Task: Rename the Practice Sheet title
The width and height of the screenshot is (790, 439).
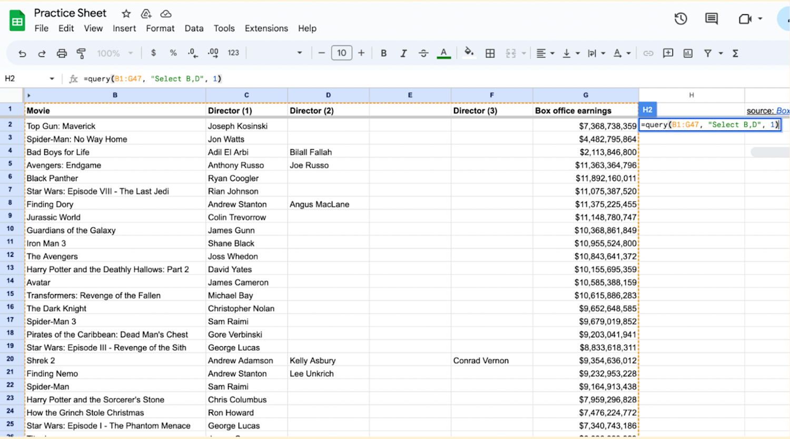Action: 70,13
